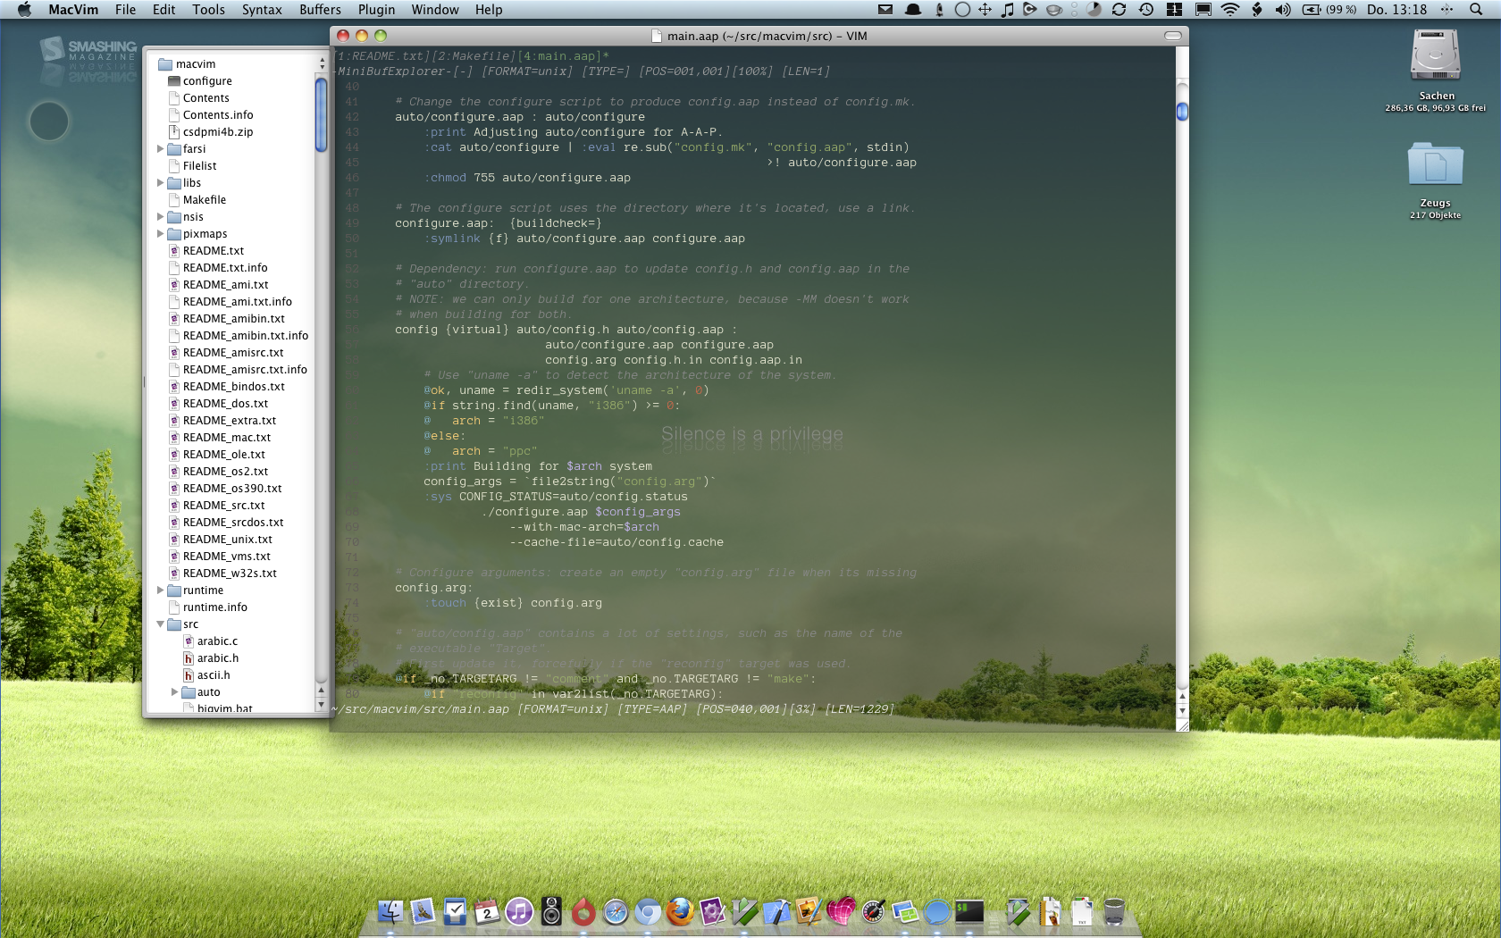Click the Wi-Fi status icon
Screen dimensions: 1501x938
click(x=1230, y=10)
